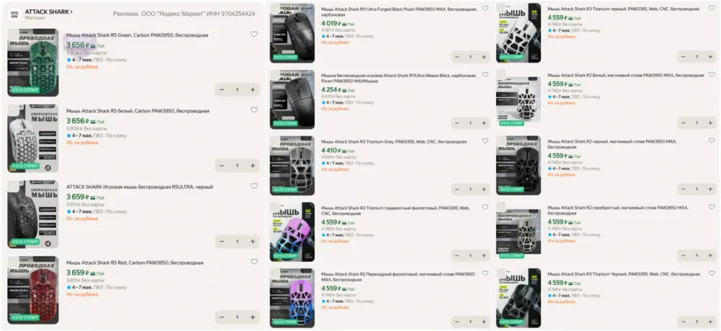
Task: Open R3 Titanium Черный product image
Action: click(518, 298)
